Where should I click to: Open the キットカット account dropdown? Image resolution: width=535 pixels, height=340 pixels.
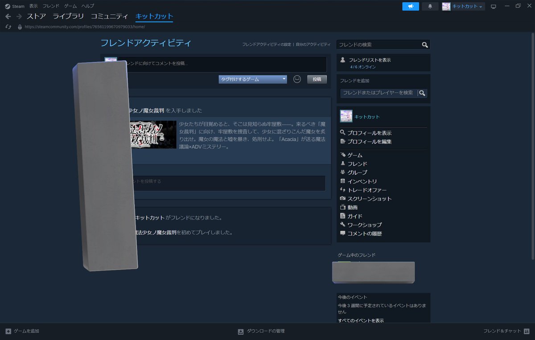point(463,6)
